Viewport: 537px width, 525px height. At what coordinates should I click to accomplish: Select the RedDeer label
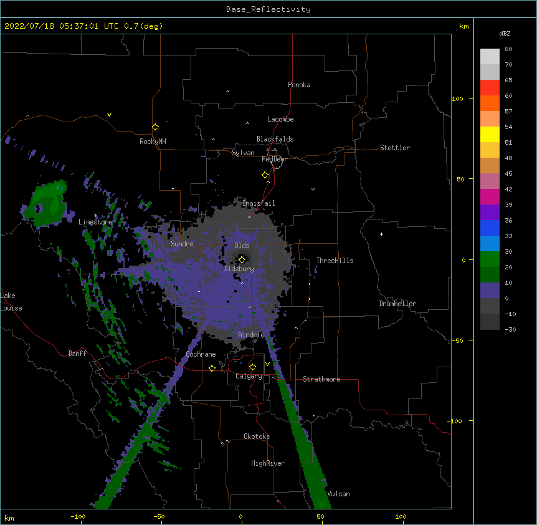point(274,159)
